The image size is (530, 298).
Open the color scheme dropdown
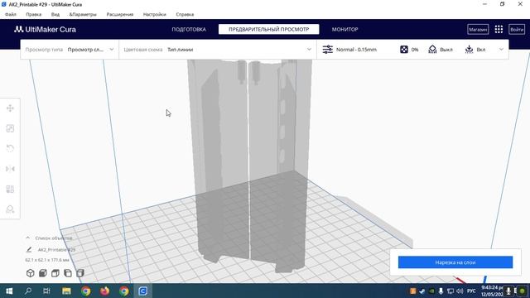pos(218,50)
